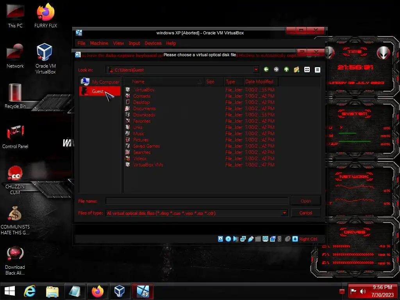Click the optical disk status bar icon

pos(228,239)
